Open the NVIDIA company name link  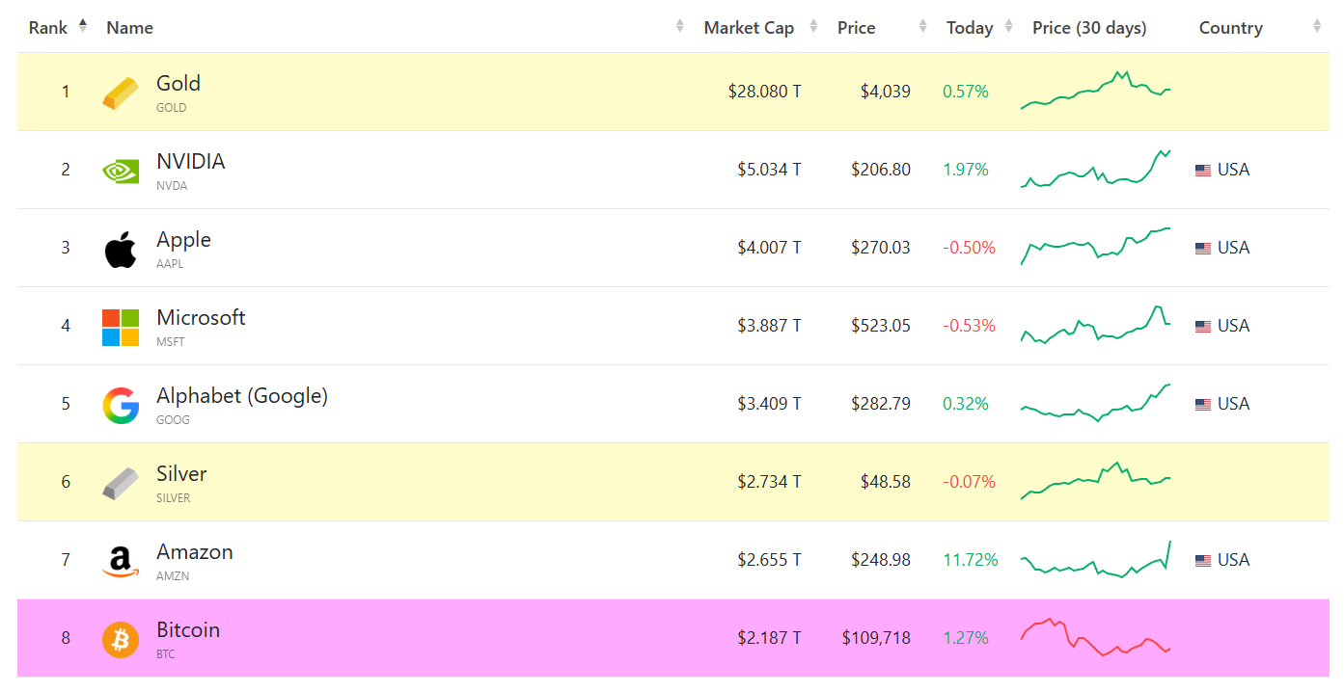coord(191,162)
